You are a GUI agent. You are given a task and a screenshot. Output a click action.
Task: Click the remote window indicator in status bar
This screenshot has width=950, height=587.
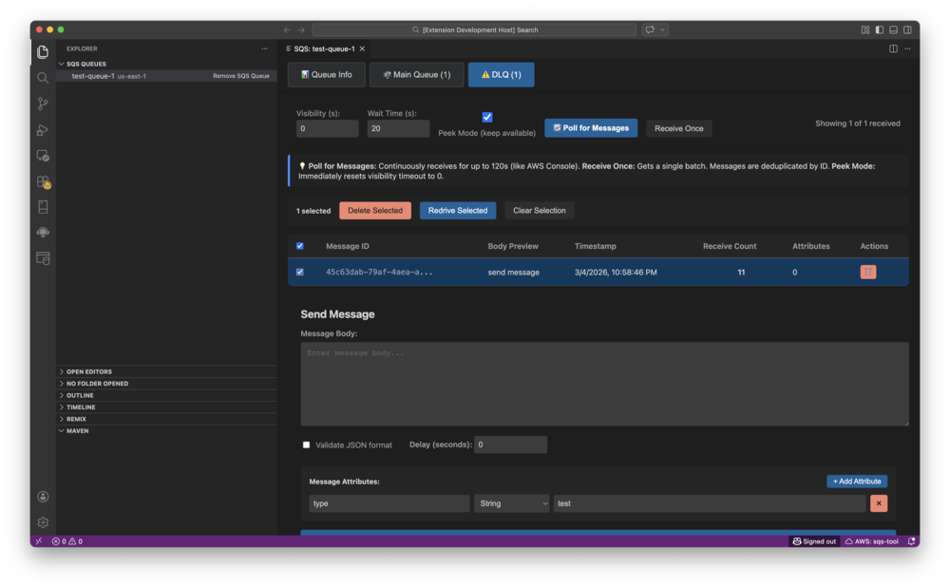[39, 541]
